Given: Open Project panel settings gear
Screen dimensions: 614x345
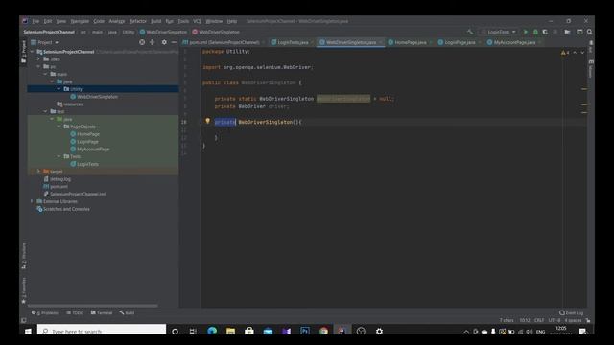Looking at the screenshot, I should 164,42.
